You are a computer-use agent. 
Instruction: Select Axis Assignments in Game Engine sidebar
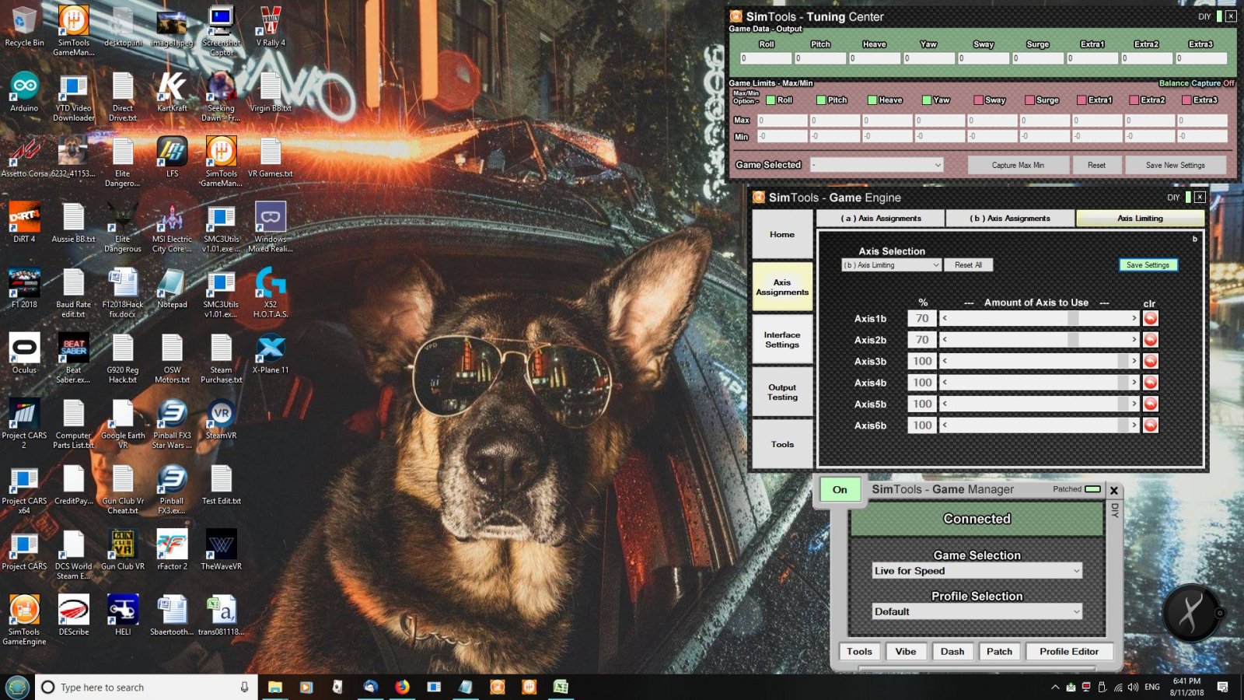click(782, 287)
